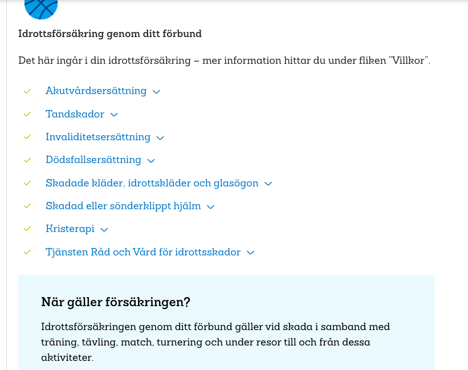Click the checkmark beside Akutvårdsersättning
The height and width of the screenshot is (370, 468).
point(27,91)
